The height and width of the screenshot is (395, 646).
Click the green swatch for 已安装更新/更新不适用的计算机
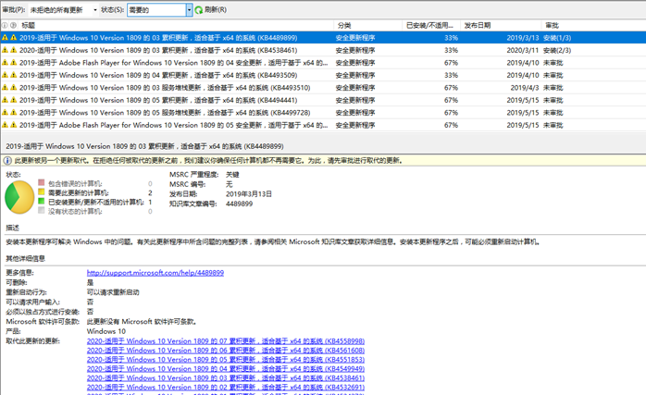42,201
